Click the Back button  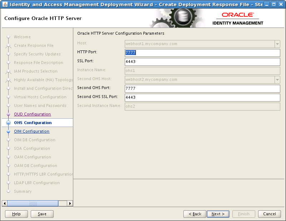[x=195, y=214]
